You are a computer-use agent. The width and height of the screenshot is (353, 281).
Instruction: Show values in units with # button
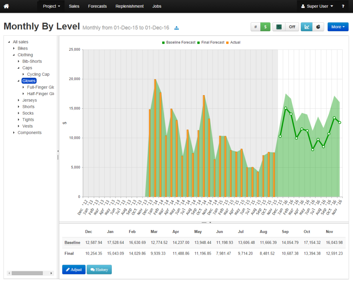click(x=256, y=27)
